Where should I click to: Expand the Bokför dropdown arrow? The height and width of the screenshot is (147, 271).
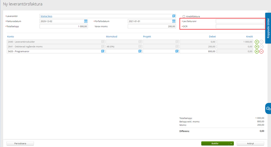(231, 143)
